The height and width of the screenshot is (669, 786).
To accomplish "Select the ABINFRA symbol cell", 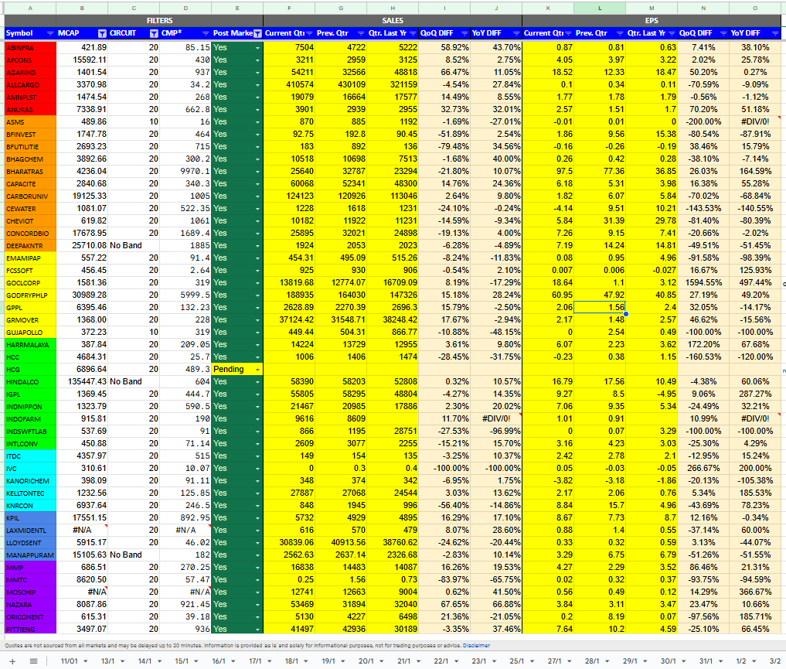I will pos(30,48).
